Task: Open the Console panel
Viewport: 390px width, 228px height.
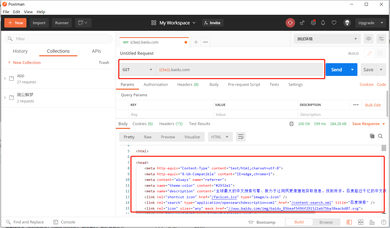Action: coord(64,222)
